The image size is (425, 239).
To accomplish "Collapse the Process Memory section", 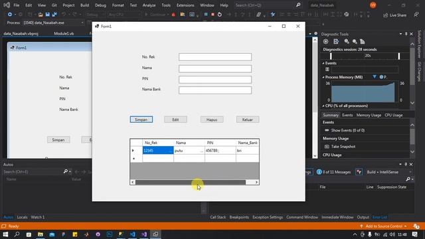I will pos(323,77).
